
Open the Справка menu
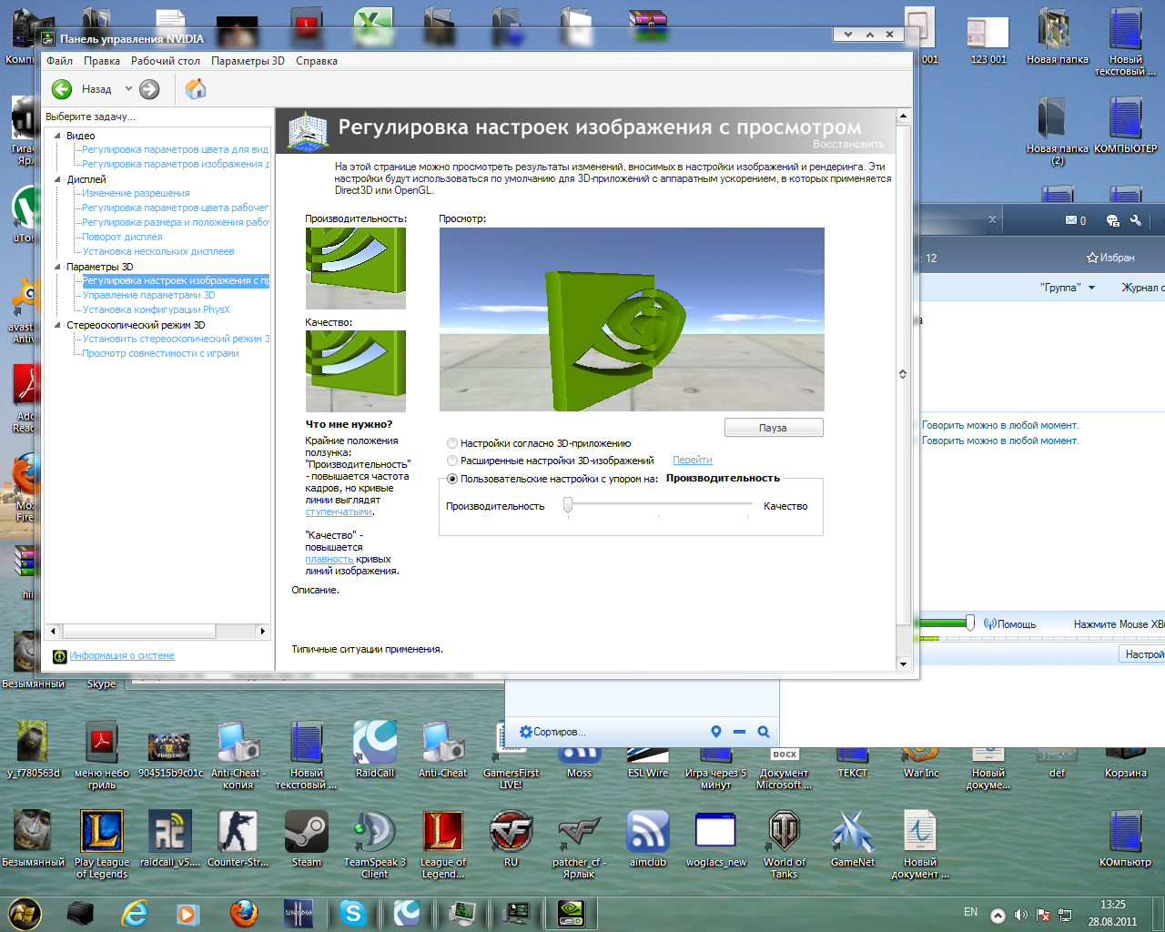pos(317,61)
